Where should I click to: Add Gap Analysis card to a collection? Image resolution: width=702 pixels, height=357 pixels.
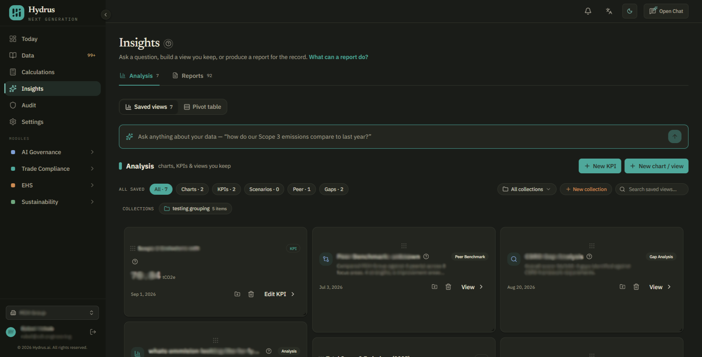pos(623,287)
